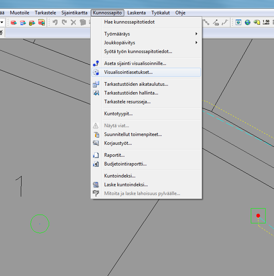Viewport: 274px width, 276px height.
Task: Click the repair tool icon beside Korjaustyöt
Action: click(x=96, y=143)
